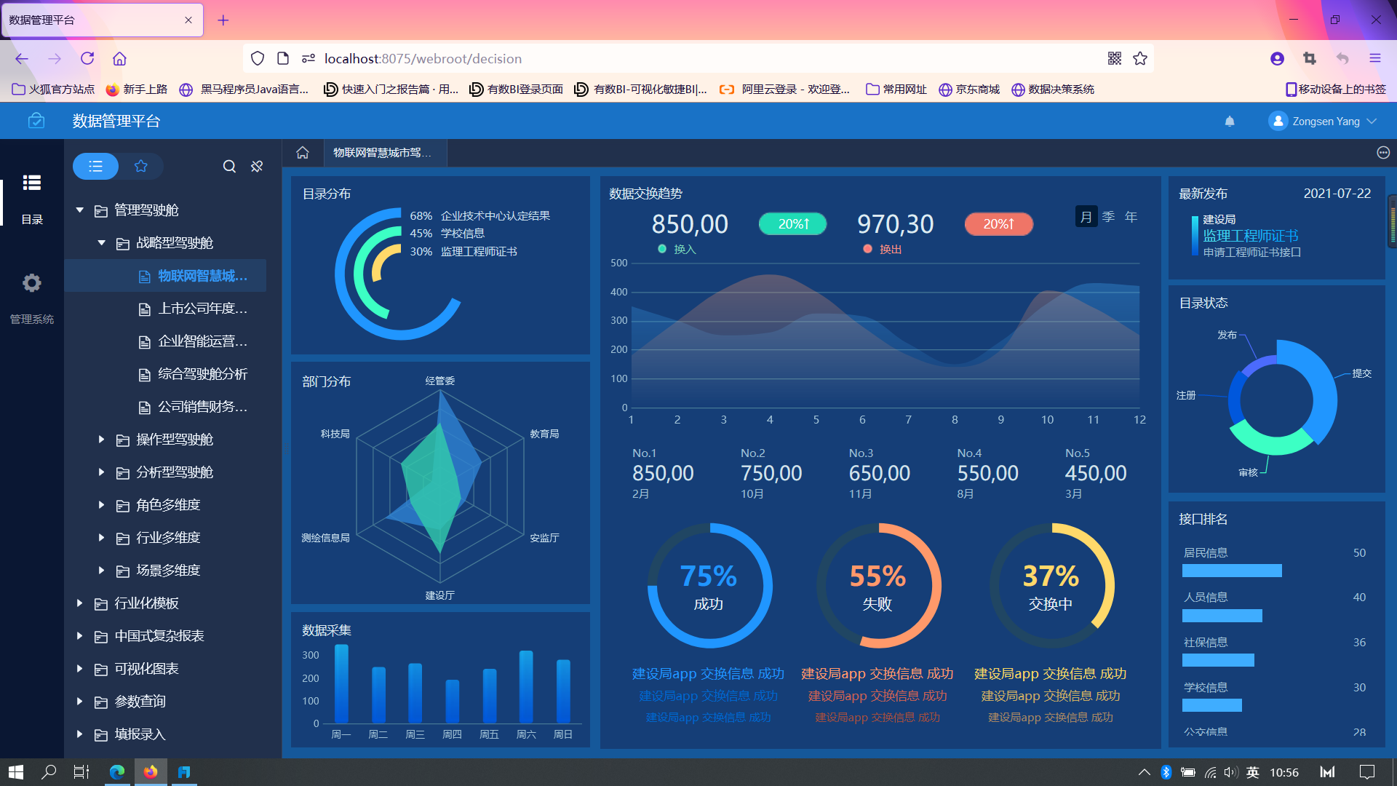Expand the 操作型驾驶舱 folder
This screenshot has width=1397, height=786.
[x=102, y=440]
